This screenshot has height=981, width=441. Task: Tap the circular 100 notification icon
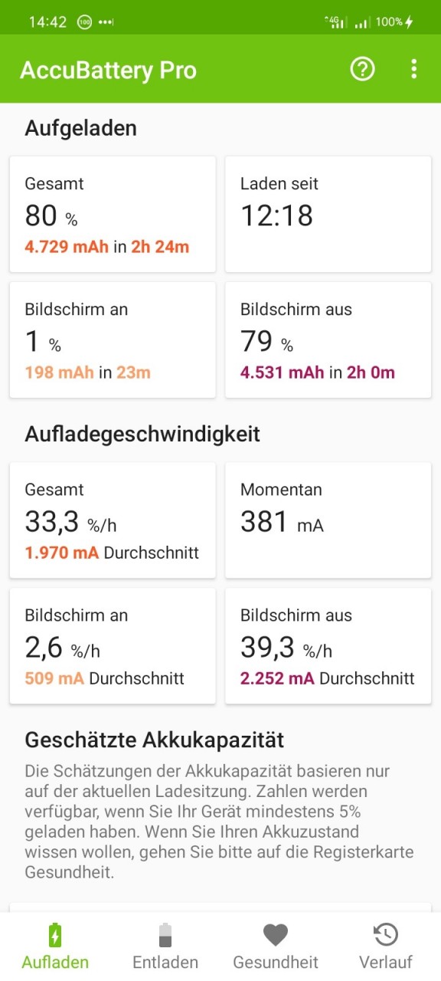[84, 22]
